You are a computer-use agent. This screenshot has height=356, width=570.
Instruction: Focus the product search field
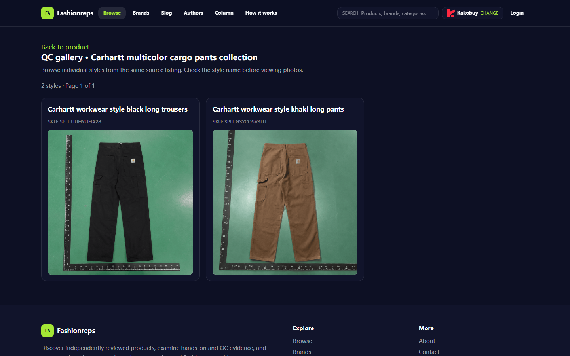click(x=388, y=13)
